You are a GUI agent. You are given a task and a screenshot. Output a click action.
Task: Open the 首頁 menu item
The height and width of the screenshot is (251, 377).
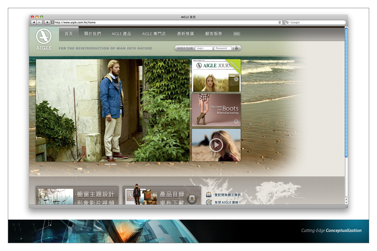coord(69,34)
